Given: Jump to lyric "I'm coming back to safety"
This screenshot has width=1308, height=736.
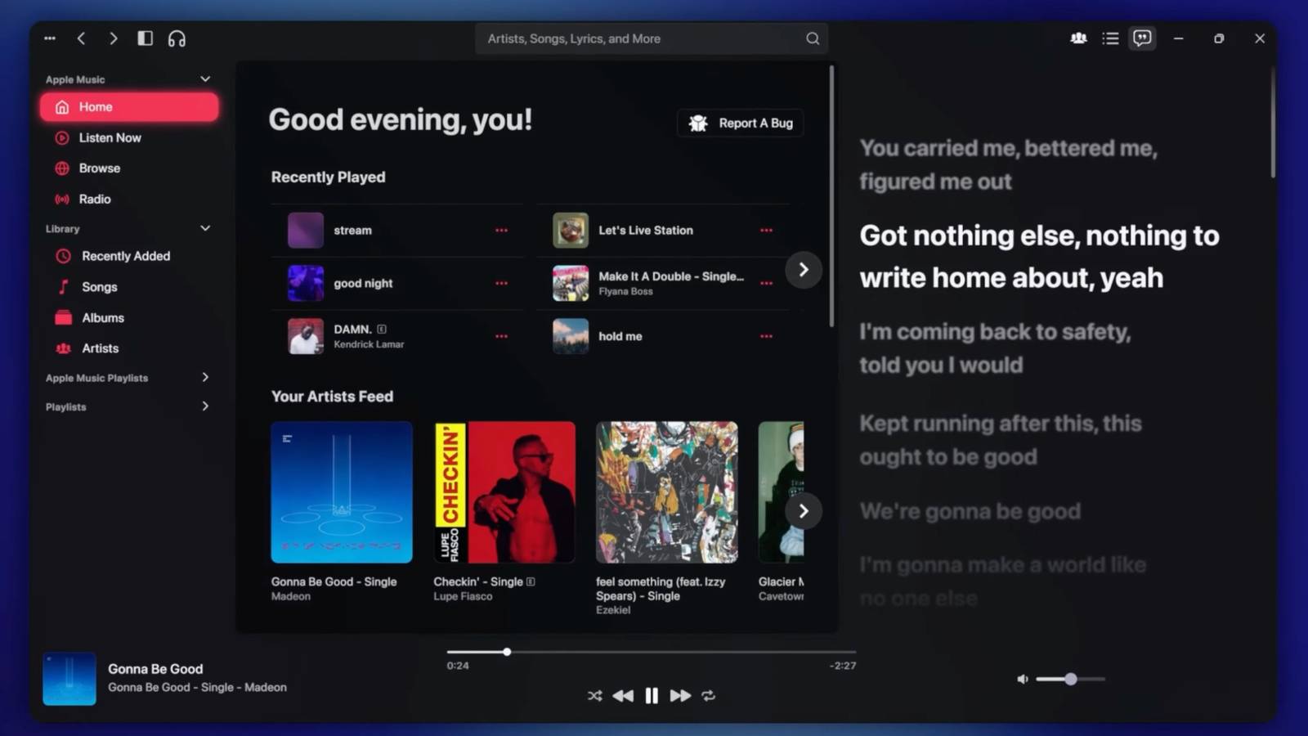Looking at the screenshot, I should point(995,348).
